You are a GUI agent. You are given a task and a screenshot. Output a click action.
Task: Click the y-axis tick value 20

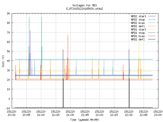click(9, 80)
